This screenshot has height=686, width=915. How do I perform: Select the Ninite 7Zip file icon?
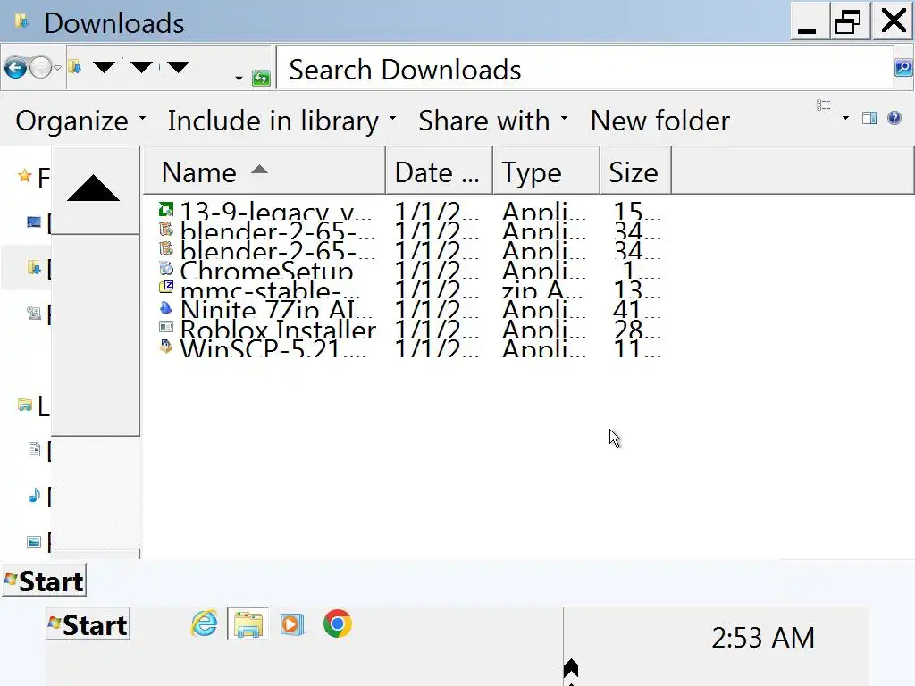166,307
